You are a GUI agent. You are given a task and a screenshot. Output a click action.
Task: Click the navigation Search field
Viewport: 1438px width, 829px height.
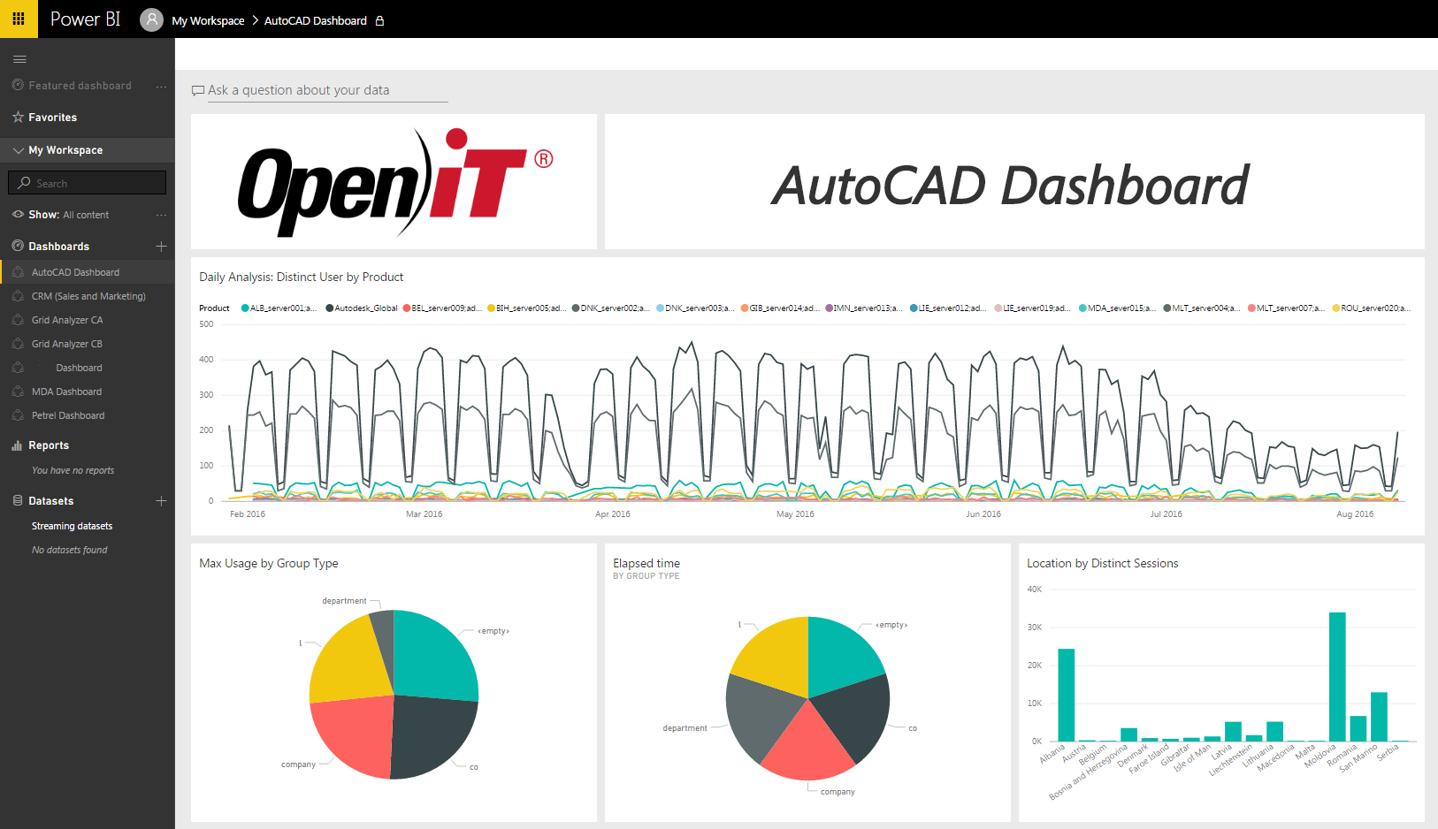(87, 182)
